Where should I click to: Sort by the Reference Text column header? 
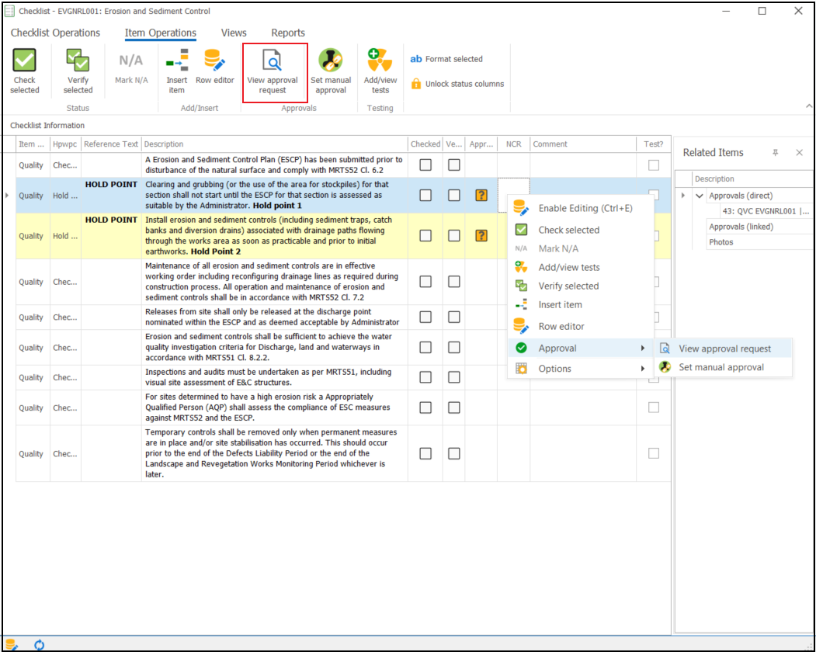pos(111,144)
